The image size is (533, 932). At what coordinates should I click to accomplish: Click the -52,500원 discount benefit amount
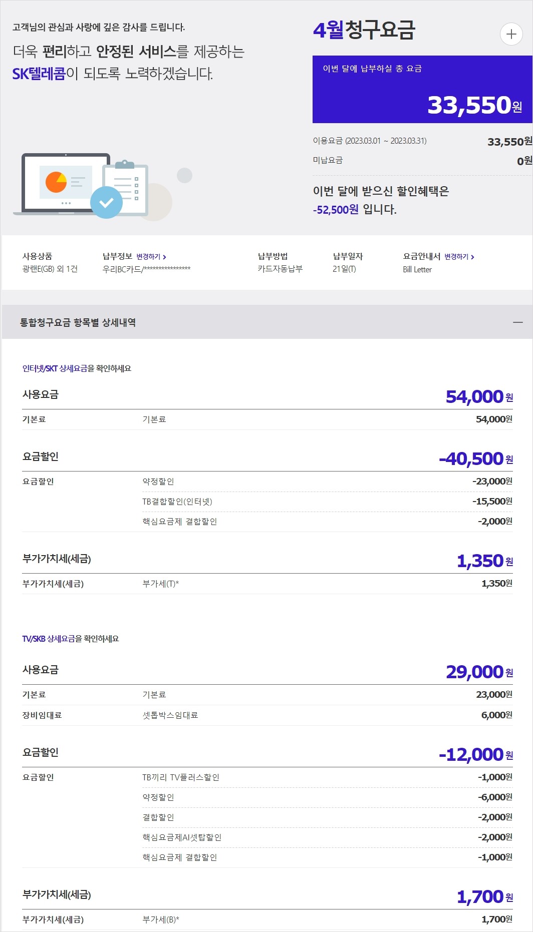coord(336,210)
